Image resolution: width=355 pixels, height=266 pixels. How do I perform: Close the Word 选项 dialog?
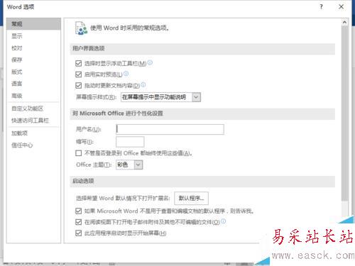click(341, 7)
